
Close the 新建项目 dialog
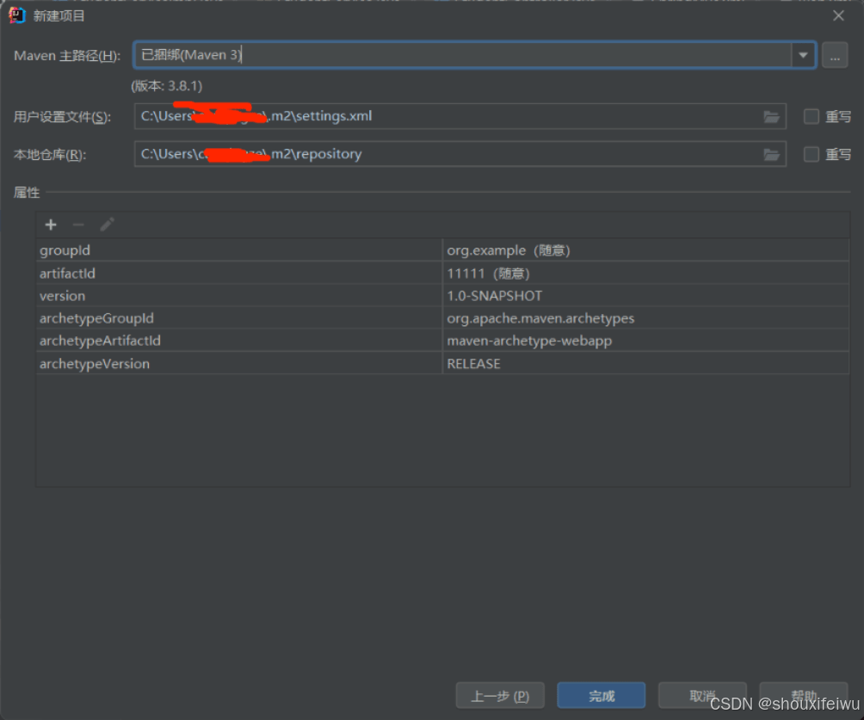click(x=838, y=15)
